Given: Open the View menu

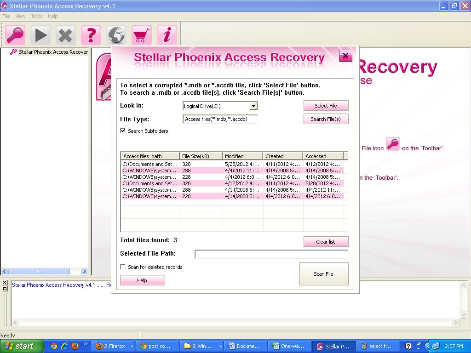Looking at the screenshot, I should [x=20, y=16].
